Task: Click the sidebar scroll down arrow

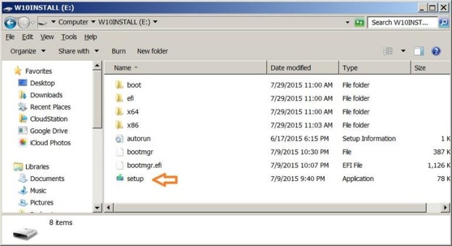Action: (97, 208)
